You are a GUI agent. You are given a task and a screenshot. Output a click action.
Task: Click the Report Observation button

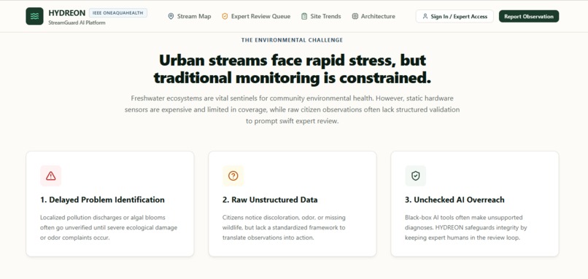click(x=529, y=17)
